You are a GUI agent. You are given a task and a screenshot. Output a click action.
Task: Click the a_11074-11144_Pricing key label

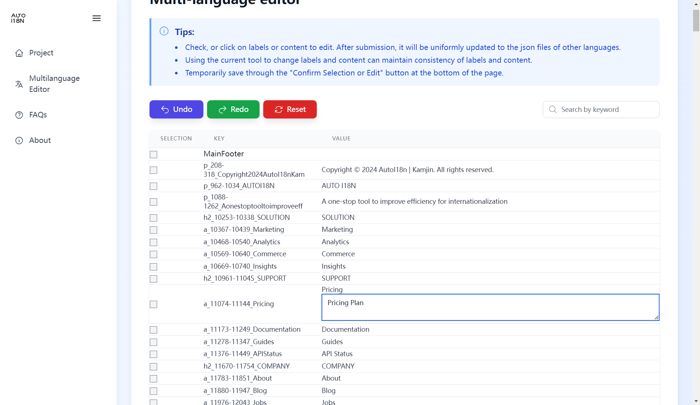coord(238,304)
